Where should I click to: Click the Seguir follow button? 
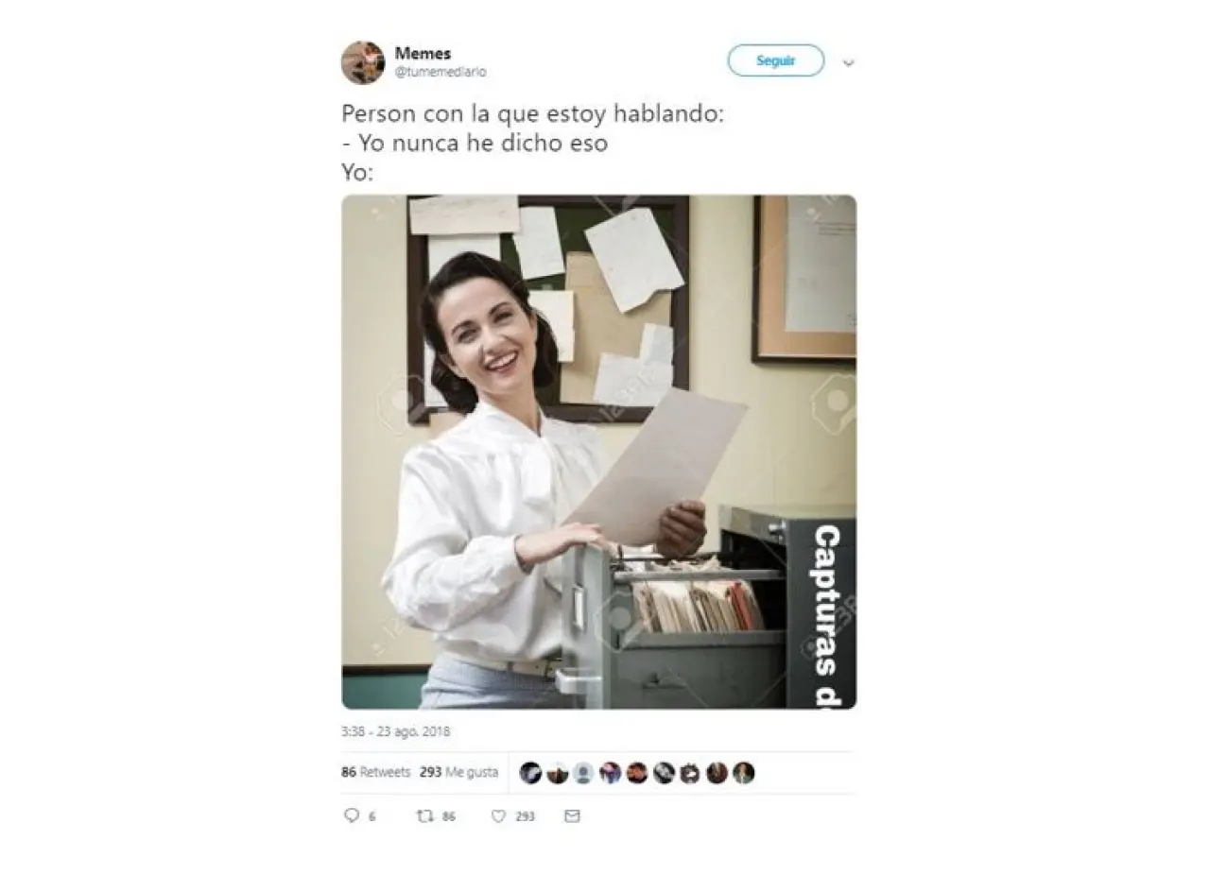click(x=775, y=60)
